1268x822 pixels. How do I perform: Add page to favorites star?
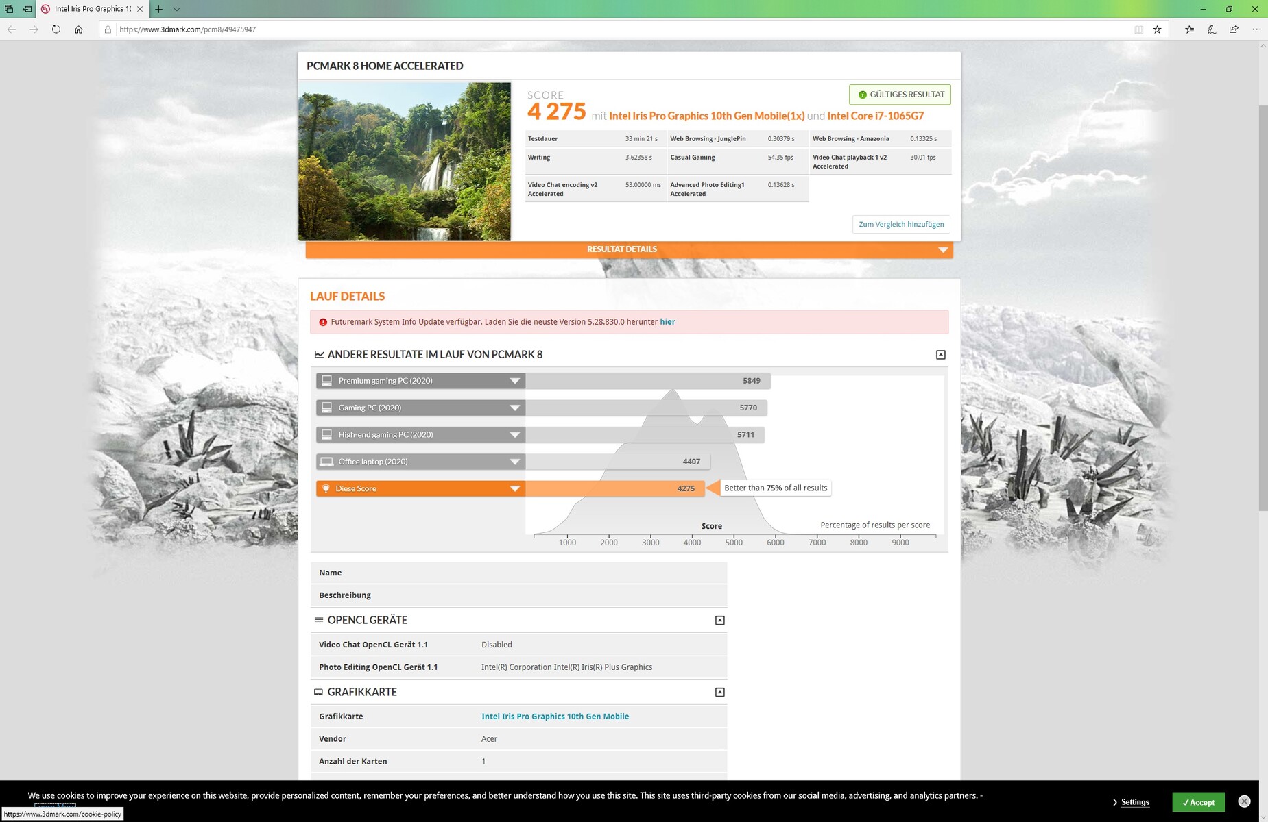point(1158,29)
